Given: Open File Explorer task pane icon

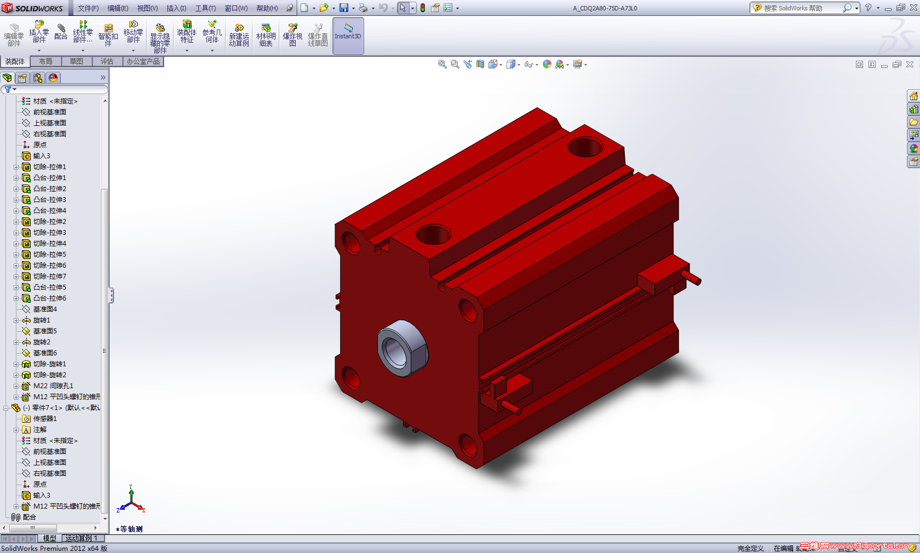Looking at the screenshot, I should [913, 122].
